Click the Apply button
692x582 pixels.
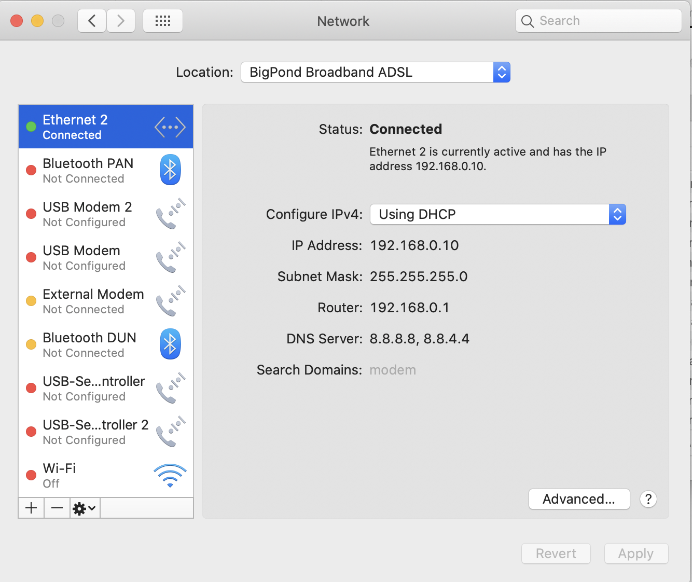click(636, 553)
